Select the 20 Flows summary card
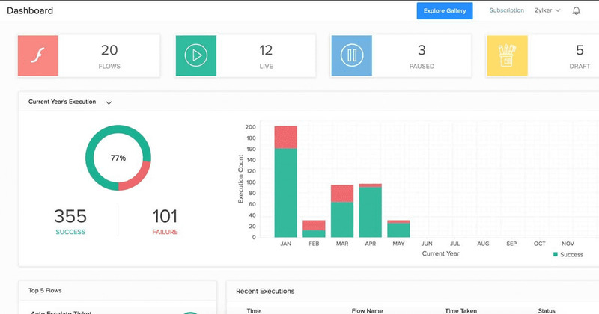Image resolution: width=599 pixels, height=314 pixels. click(88, 56)
